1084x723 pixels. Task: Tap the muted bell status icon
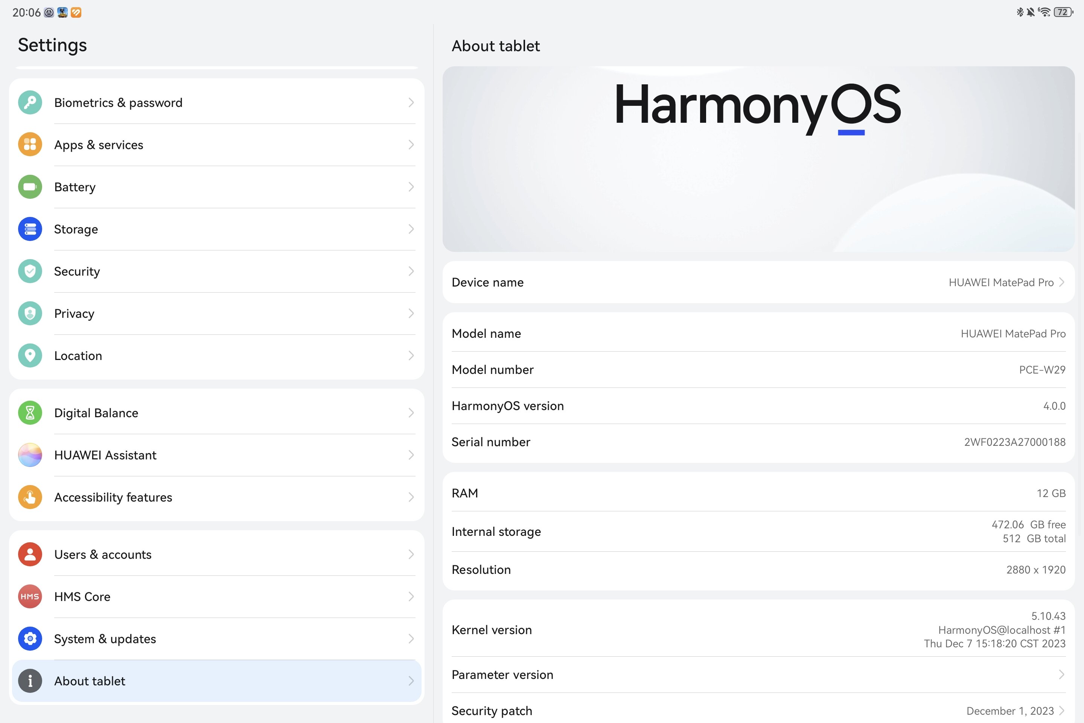[1031, 12]
